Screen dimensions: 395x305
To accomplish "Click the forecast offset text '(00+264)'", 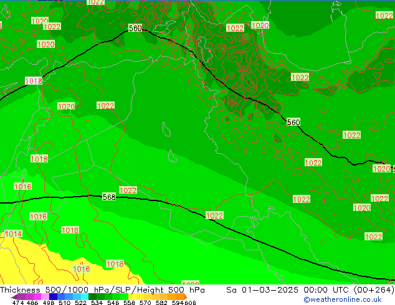I will 374,290.
